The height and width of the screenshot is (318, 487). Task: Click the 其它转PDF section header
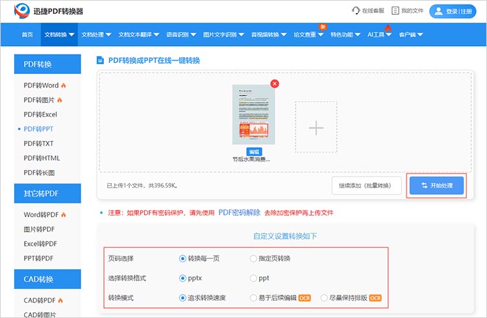pyautogui.click(x=47, y=193)
